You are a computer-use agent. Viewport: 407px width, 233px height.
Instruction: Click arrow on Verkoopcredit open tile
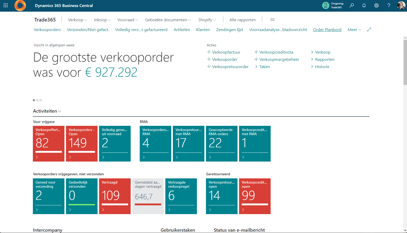[243, 210]
